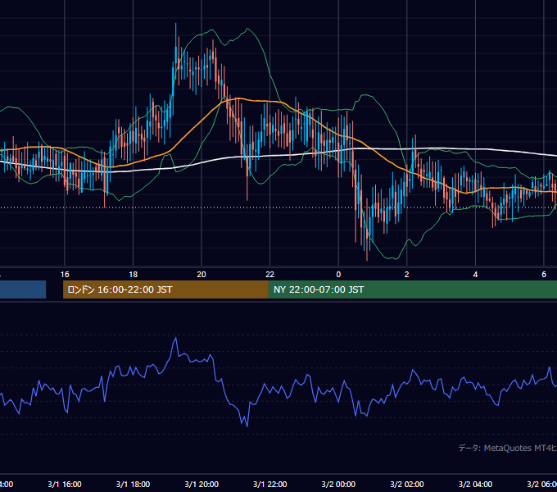Image resolution: width=557 pixels, height=492 pixels.
Task: Click the '3/1 22:00' date label
Action: point(270,485)
